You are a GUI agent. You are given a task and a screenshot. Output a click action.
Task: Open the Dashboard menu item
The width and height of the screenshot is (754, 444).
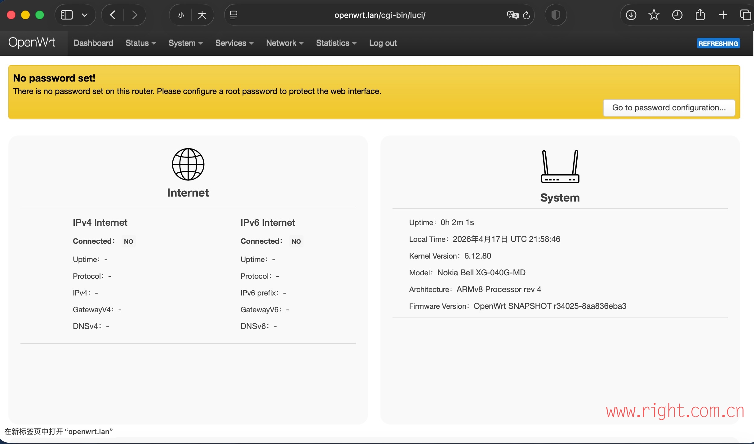pos(93,43)
